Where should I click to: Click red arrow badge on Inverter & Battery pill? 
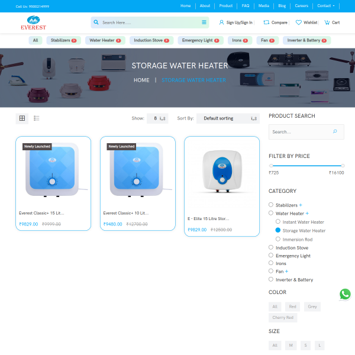coord(324,40)
